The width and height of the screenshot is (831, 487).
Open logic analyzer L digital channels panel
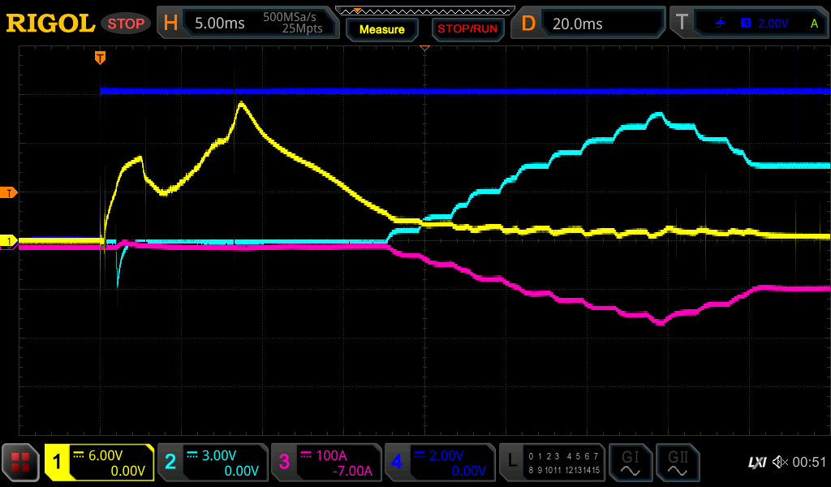tap(552, 463)
